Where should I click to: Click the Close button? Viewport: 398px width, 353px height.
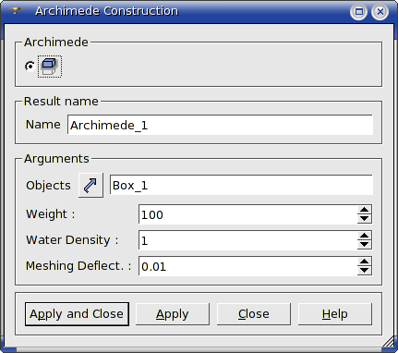point(254,314)
